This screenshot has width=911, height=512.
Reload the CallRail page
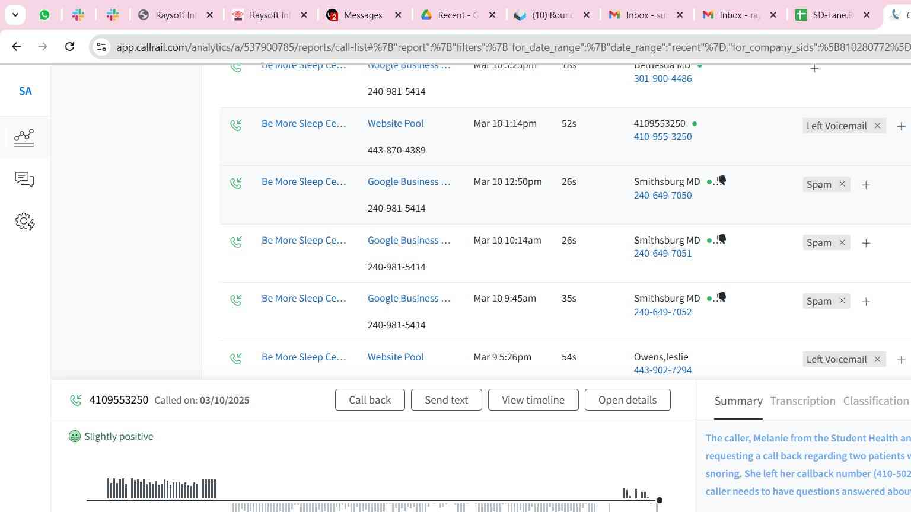(x=69, y=46)
